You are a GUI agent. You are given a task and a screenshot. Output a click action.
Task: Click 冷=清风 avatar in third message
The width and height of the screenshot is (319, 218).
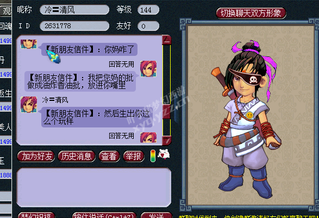click(x=29, y=105)
